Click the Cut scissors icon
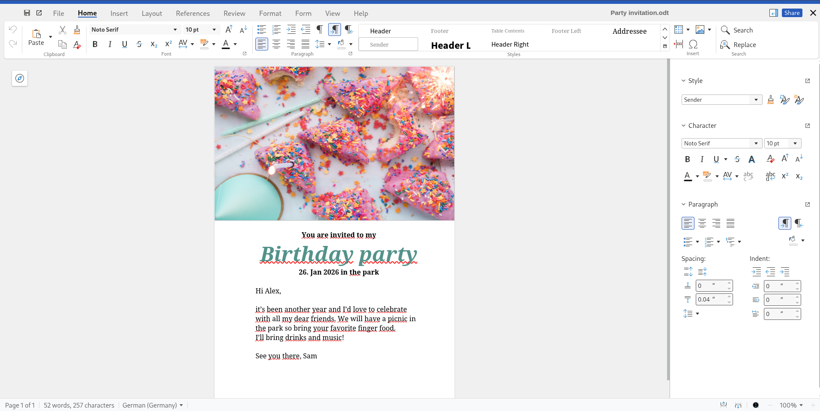This screenshot has width=820, height=411. point(63,30)
